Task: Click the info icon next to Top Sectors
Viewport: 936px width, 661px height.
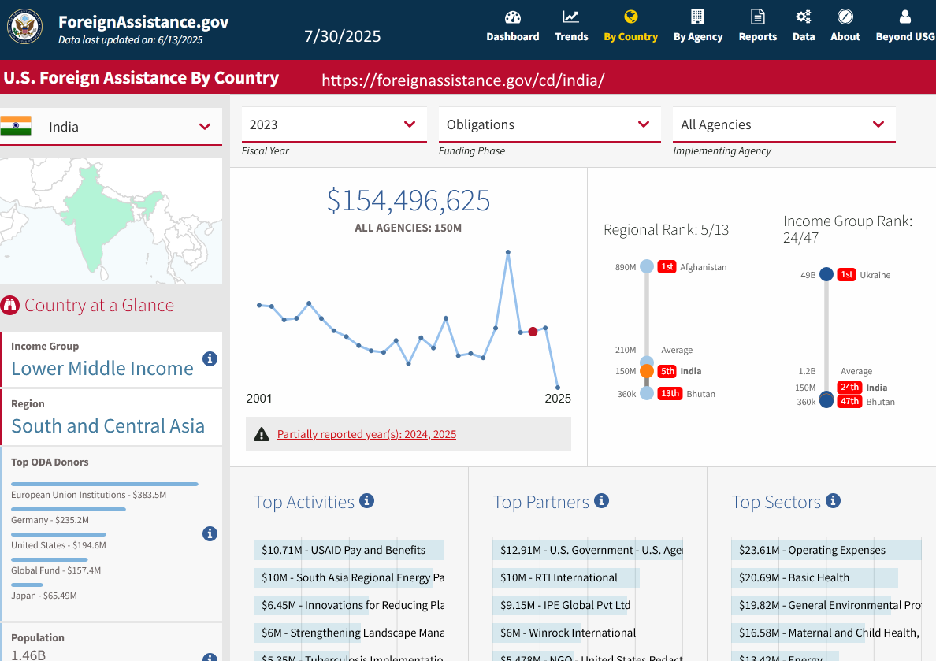Action: (834, 501)
